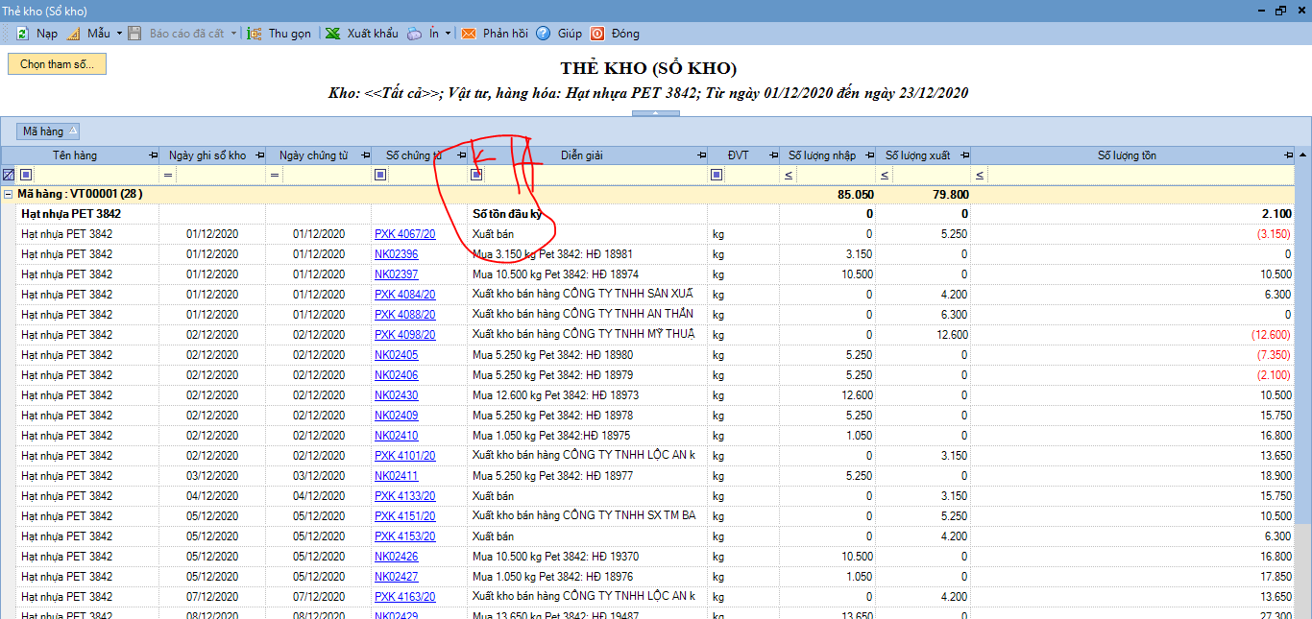Select the red '(7.350)' stock cell

pyautogui.click(x=1133, y=355)
